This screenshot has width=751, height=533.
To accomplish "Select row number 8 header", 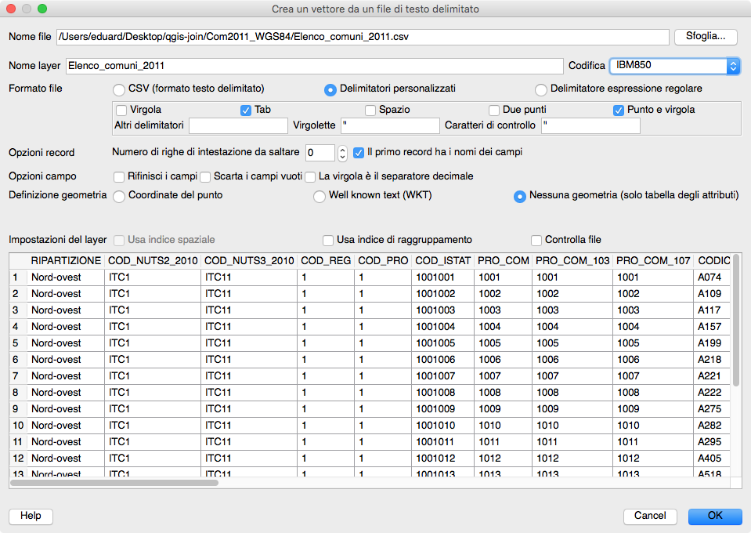I will 18,393.
